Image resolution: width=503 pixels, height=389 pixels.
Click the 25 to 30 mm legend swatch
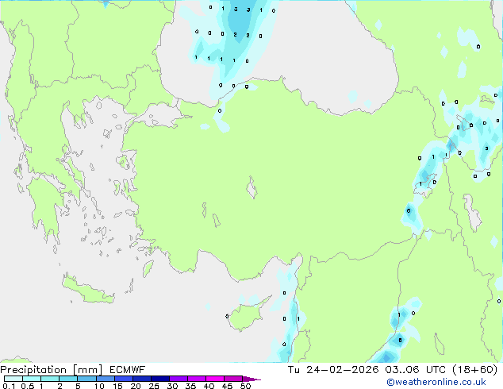point(159,379)
